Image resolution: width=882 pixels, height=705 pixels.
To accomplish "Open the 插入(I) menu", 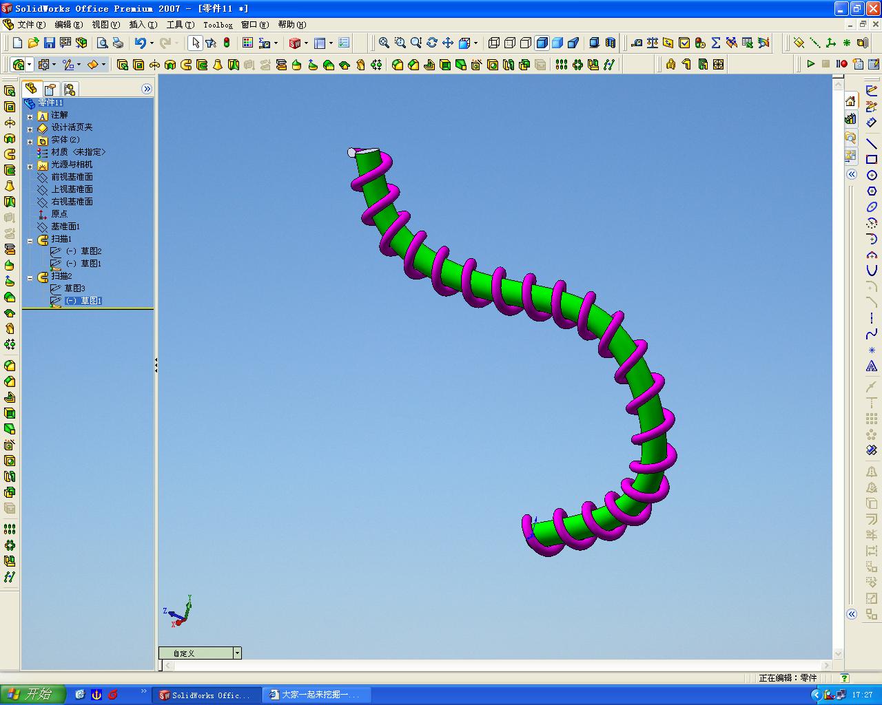I will [x=143, y=25].
